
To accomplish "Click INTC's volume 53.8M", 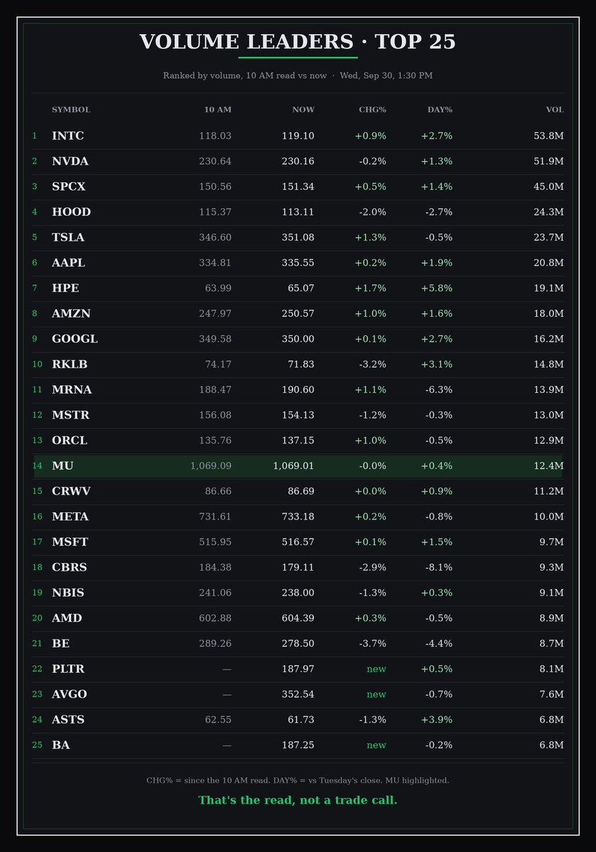I will click(548, 136).
